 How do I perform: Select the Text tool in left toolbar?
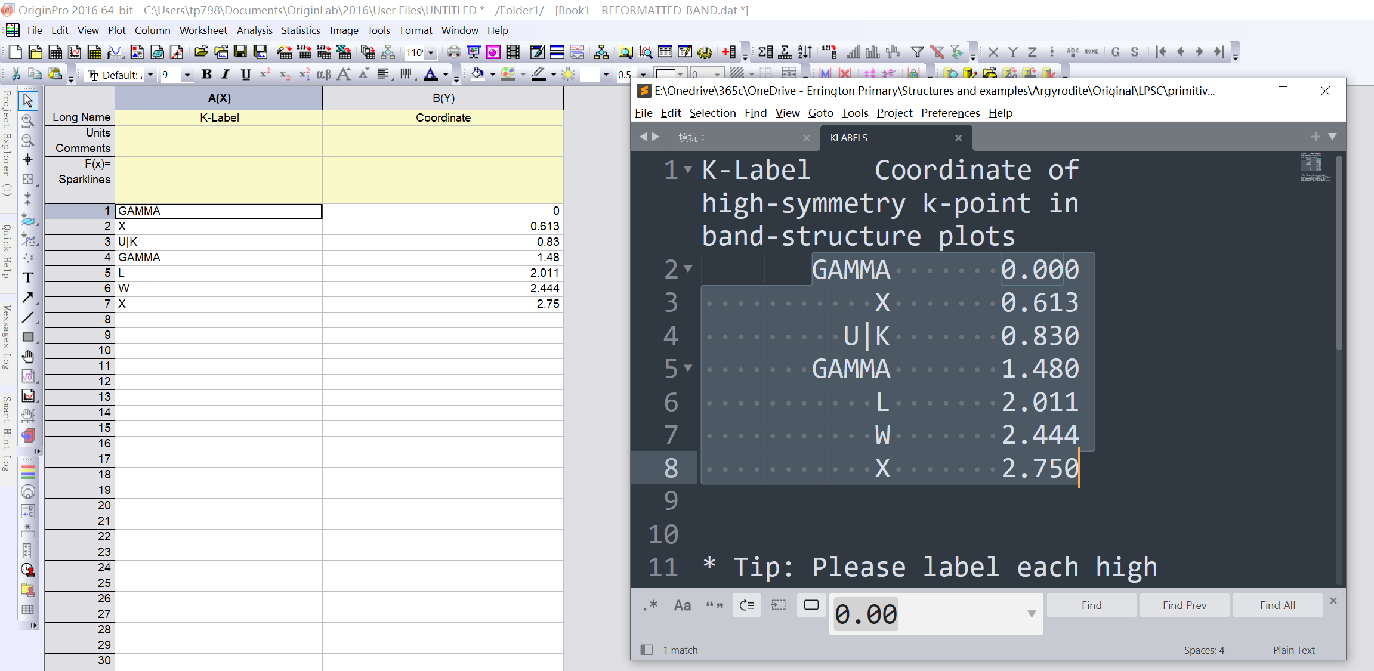click(x=27, y=277)
